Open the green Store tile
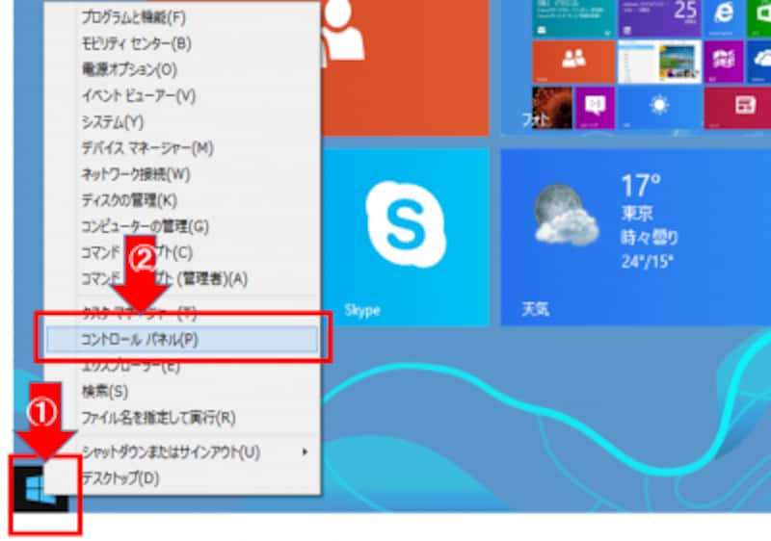Image resolution: width=771 pixels, height=541 pixels. click(758, 18)
